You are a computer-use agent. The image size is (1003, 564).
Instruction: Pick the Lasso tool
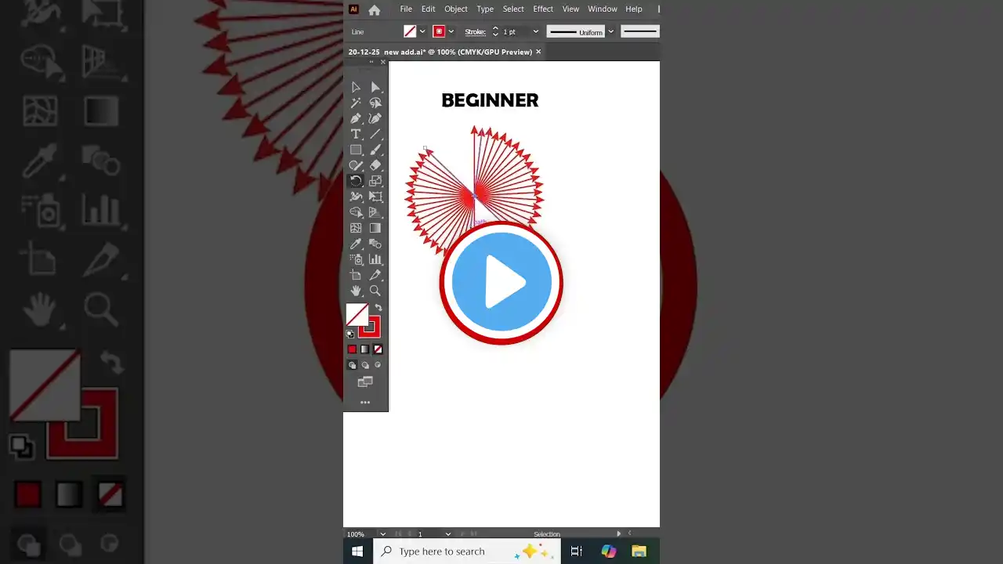(375, 103)
